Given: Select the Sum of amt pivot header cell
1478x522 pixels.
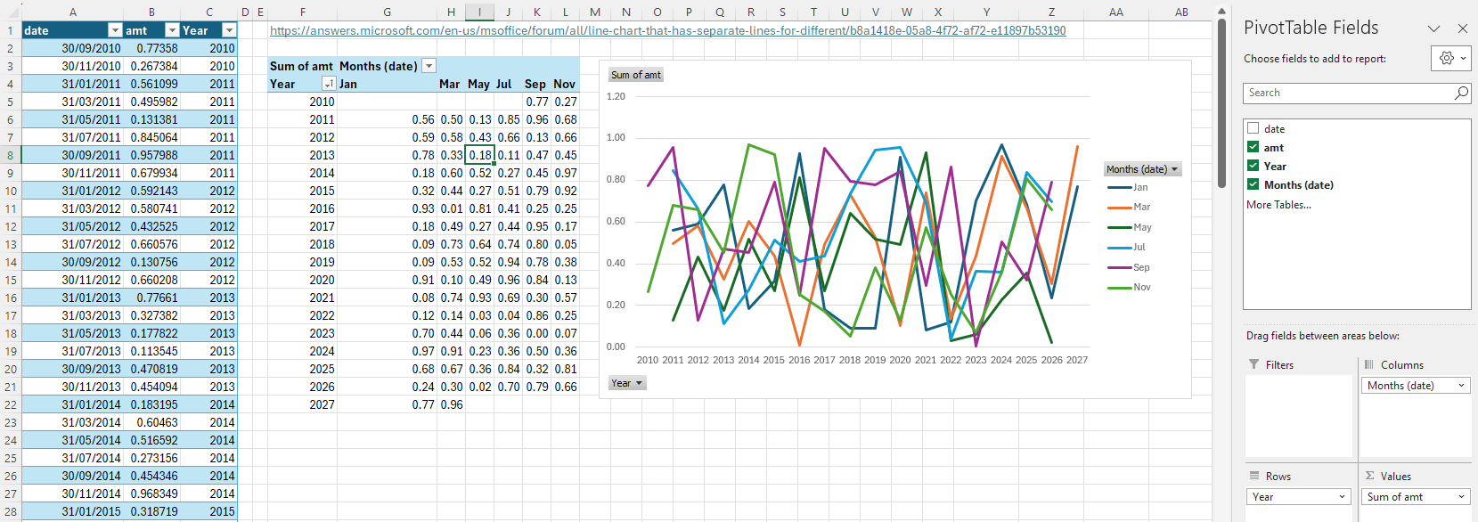Looking at the screenshot, I should tap(302, 66).
